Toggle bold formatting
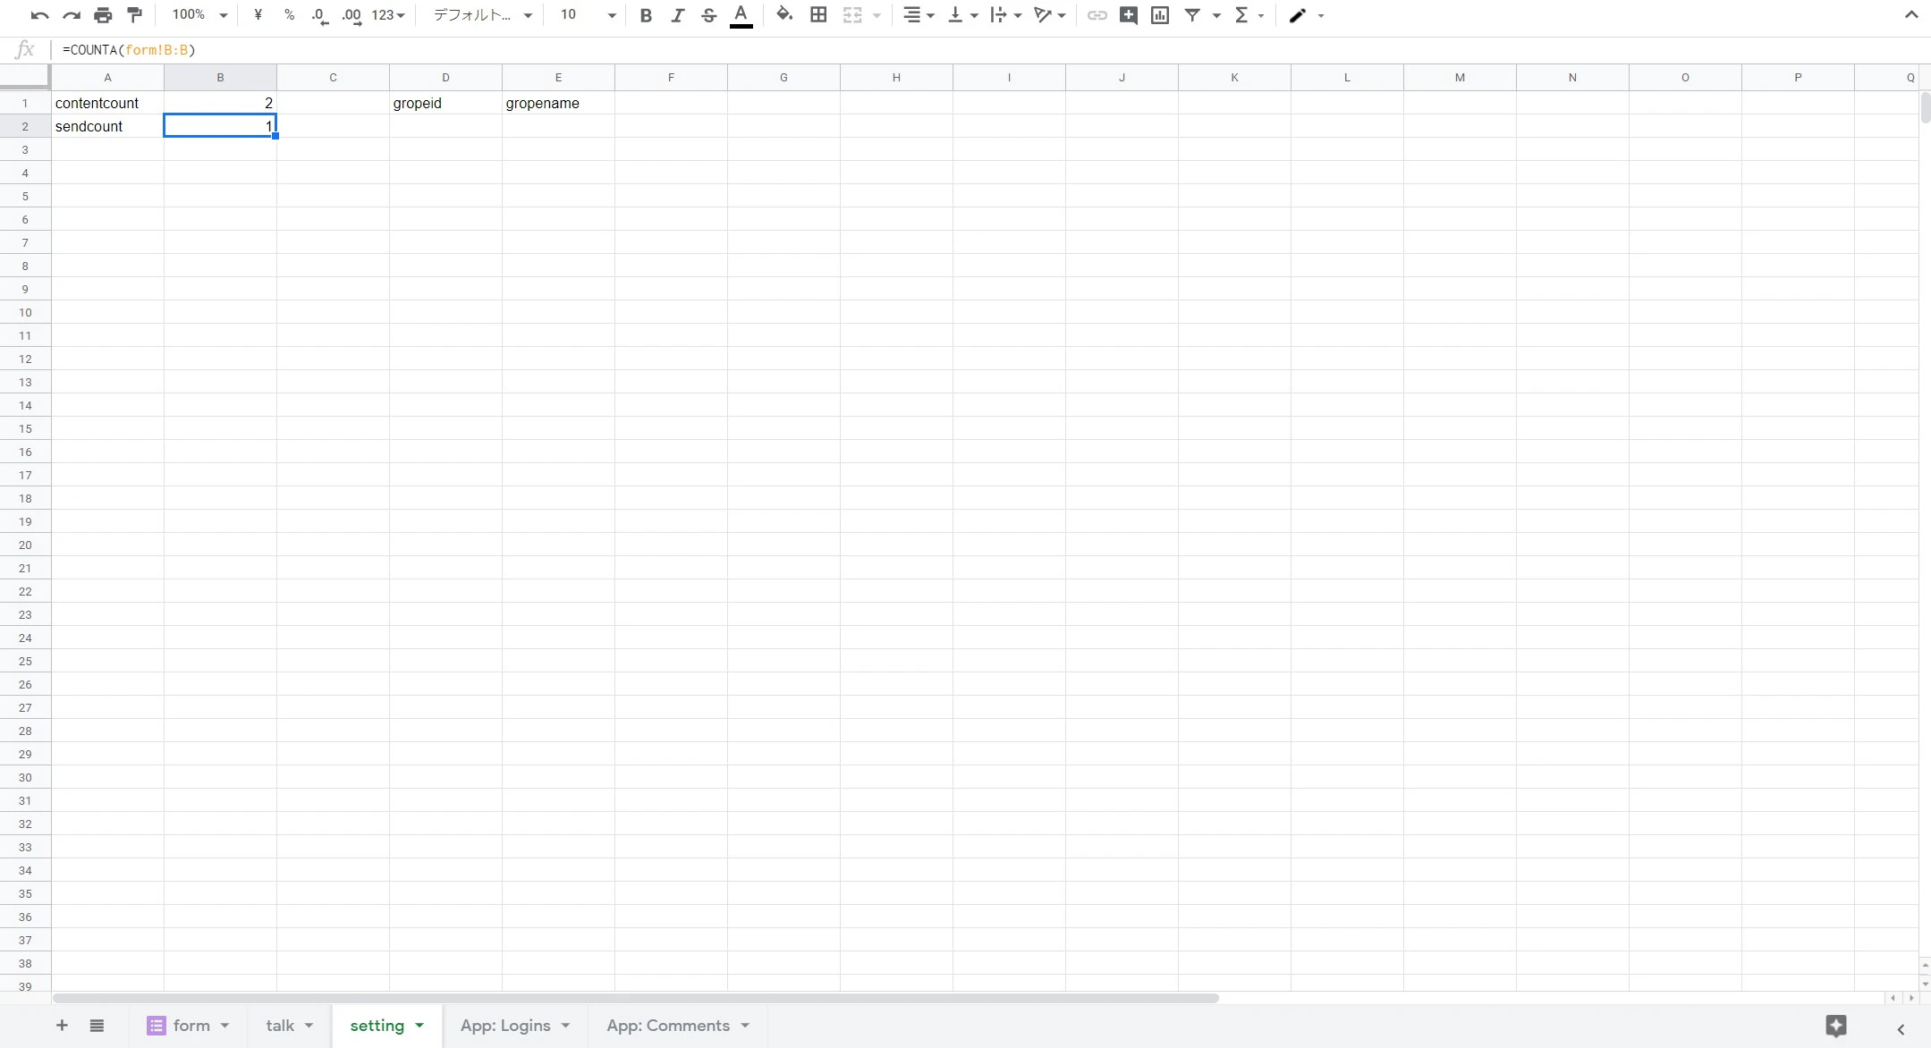Viewport: 1931px width, 1048px height. [x=646, y=15]
